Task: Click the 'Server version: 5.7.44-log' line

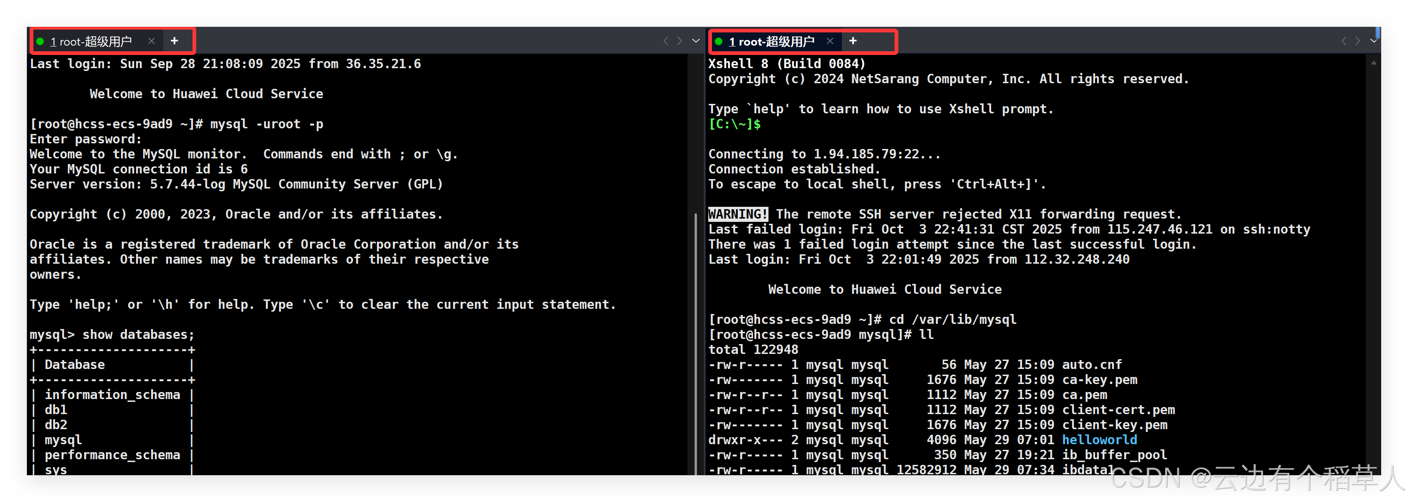Action: (236, 184)
